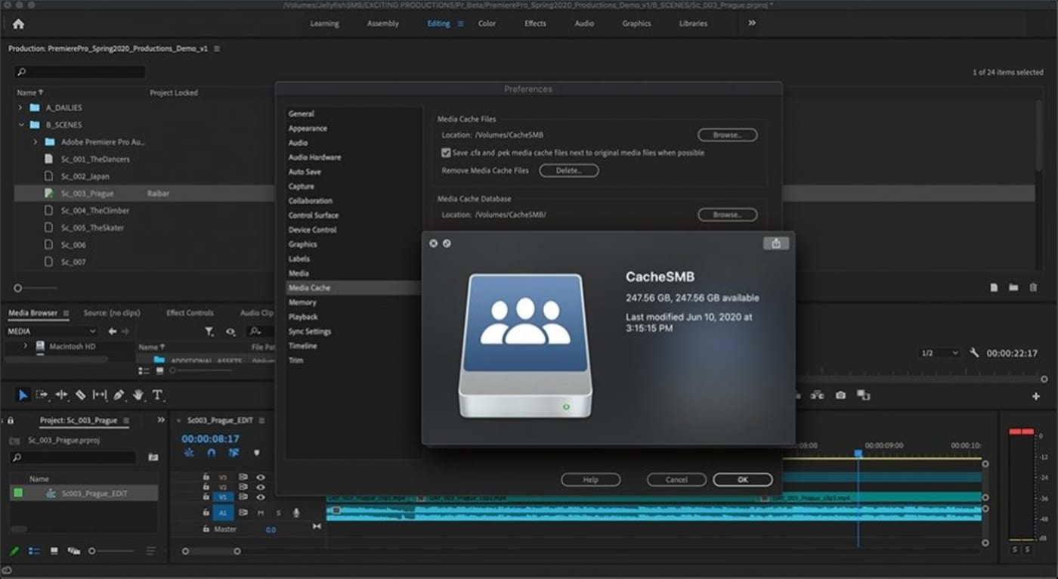Image resolution: width=1058 pixels, height=579 pixels.
Task: Open the Button Editor plus icon
Action: (1036, 396)
